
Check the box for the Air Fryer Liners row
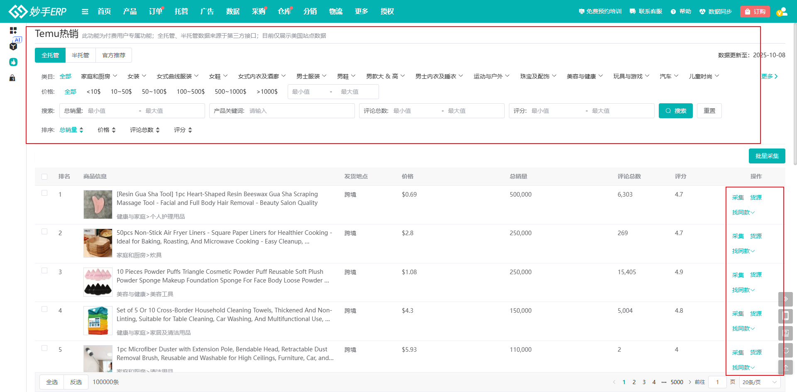click(x=44, y=231)
